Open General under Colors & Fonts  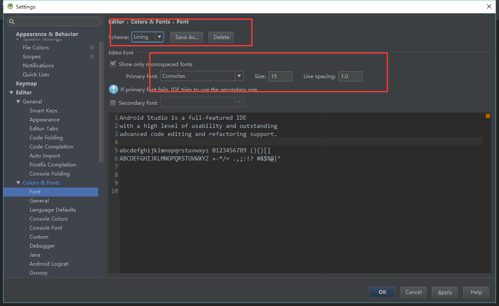pyautogui.click(x=39, y=201)
